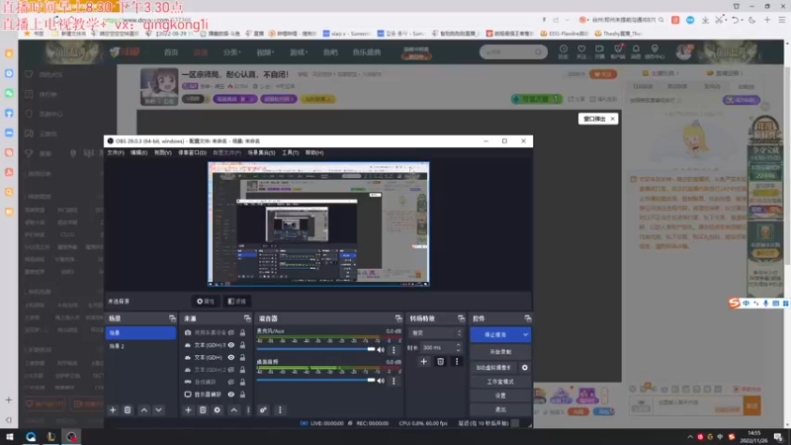Add a scene transition with the plus icon
This screenshot has height=445, width=791.
click(x=424, y=361)
